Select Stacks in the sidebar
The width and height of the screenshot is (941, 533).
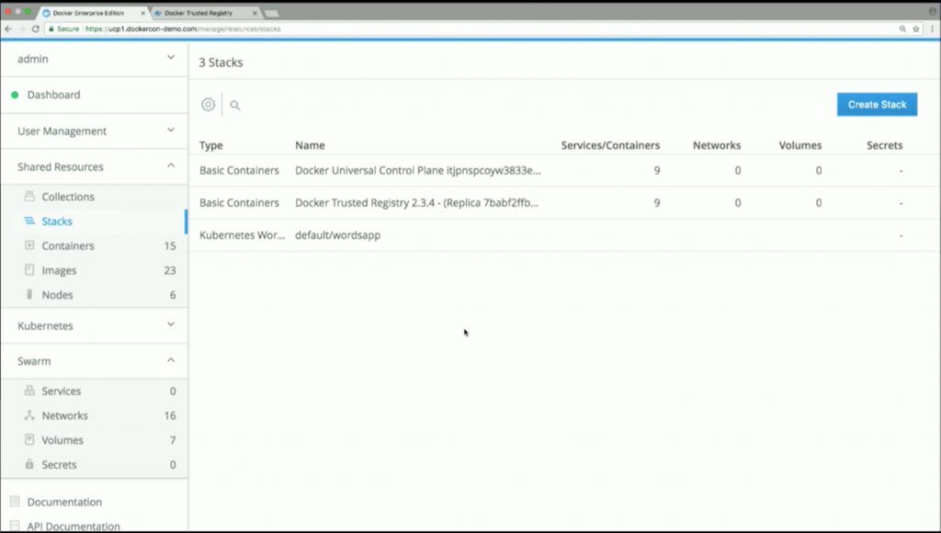(57, 221)
